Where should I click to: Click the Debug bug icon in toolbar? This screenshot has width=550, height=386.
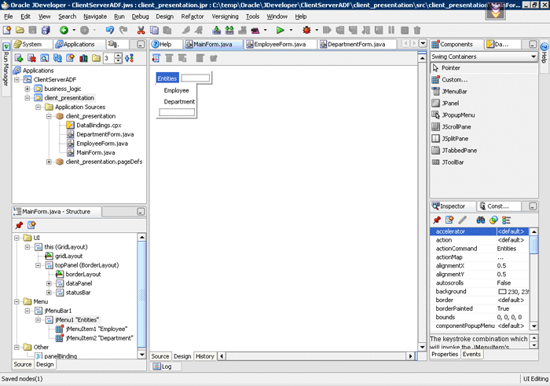click(306, 30)
